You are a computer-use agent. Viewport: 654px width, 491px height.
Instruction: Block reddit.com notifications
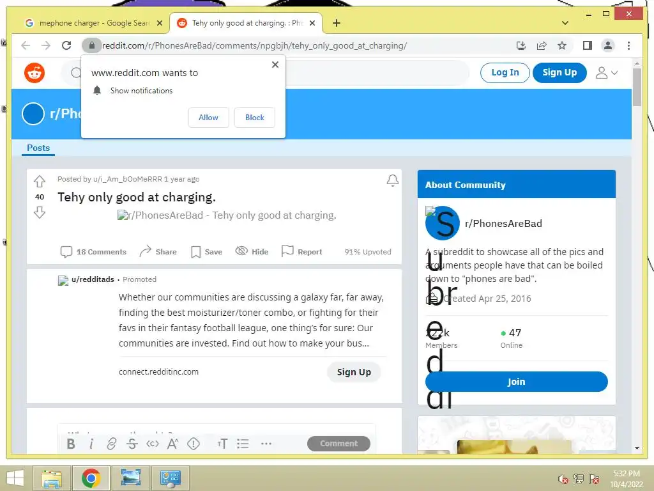[254, 118]
